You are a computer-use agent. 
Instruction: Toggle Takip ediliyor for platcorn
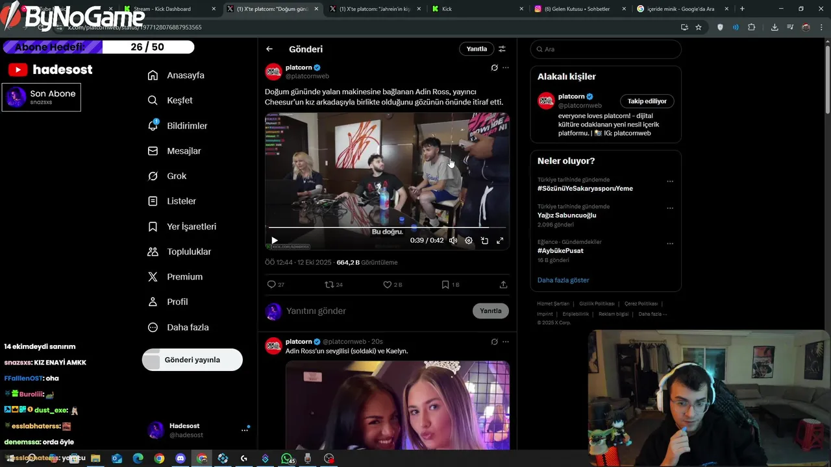pos(647,101)
